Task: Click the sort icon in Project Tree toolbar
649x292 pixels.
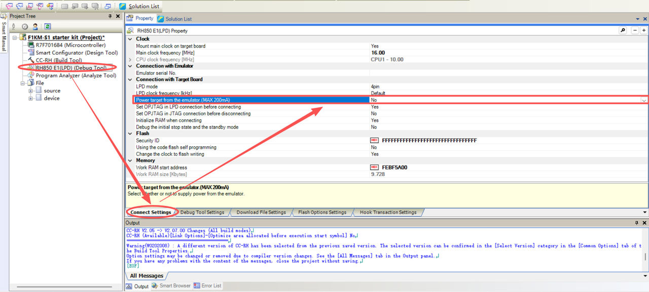Action: [x=15, y=26]
